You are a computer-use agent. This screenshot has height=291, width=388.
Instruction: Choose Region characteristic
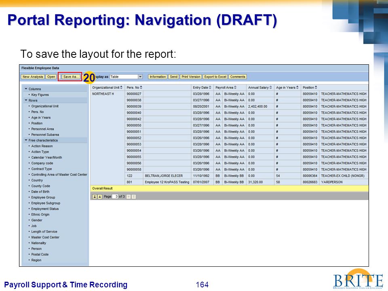36,260
